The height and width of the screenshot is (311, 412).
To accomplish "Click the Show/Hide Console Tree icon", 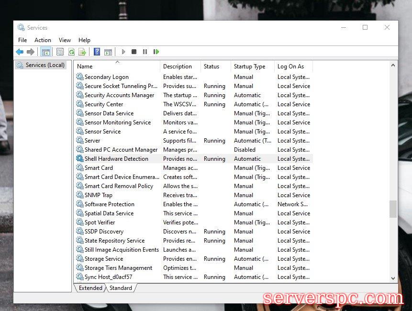I will pos(46,52).
